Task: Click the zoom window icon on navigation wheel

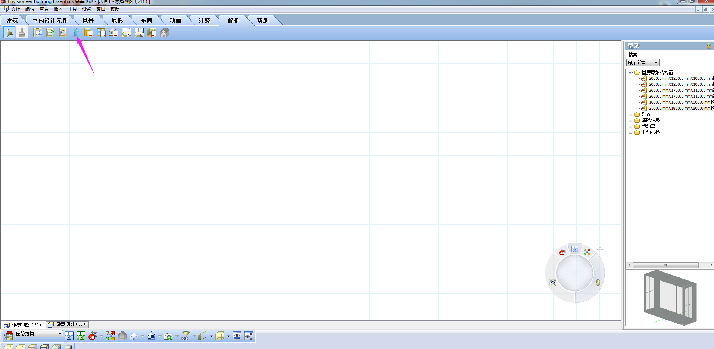Action: pos(552,282)
